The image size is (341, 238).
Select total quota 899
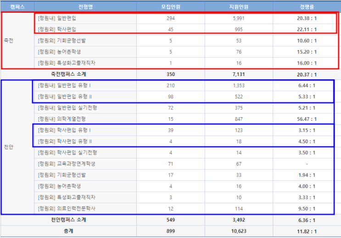pyautogui.click(x=171, y=231)
